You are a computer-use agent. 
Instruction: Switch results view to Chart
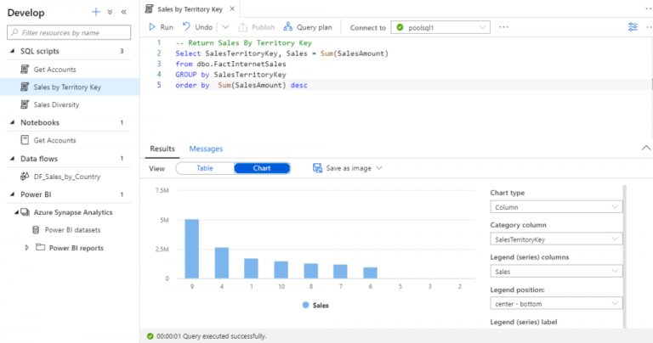click(262, 168)
